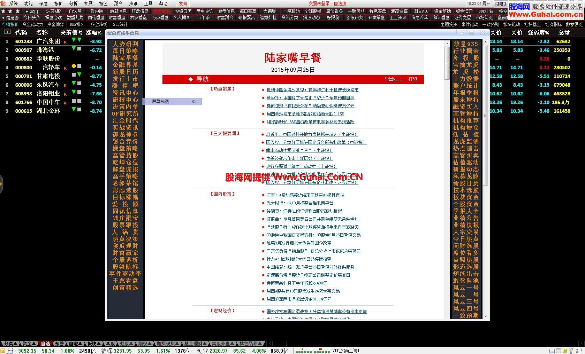Viewport: 585px width, 354px height.
Task: Click the 屏幕截图 35 tooltip item
Action: click(172, 101)
